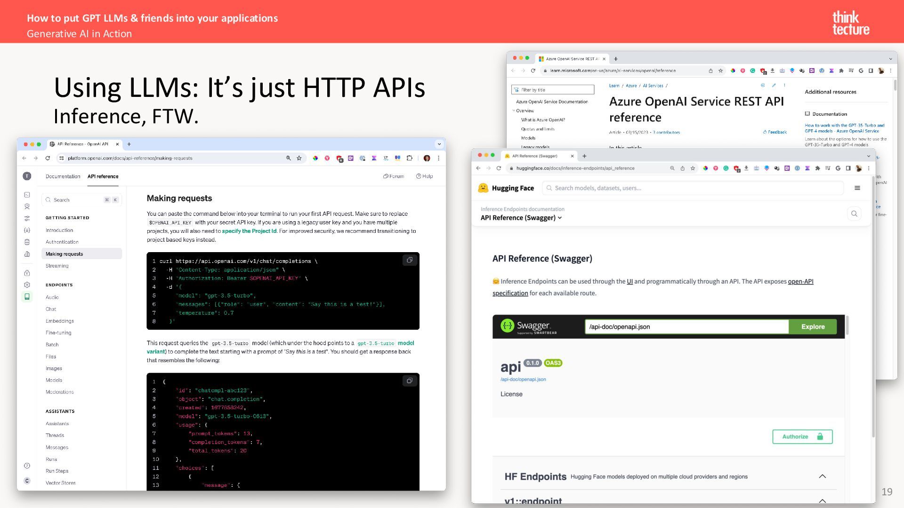Go back in the Hugging Face browser window

click(x=478, y=168)
